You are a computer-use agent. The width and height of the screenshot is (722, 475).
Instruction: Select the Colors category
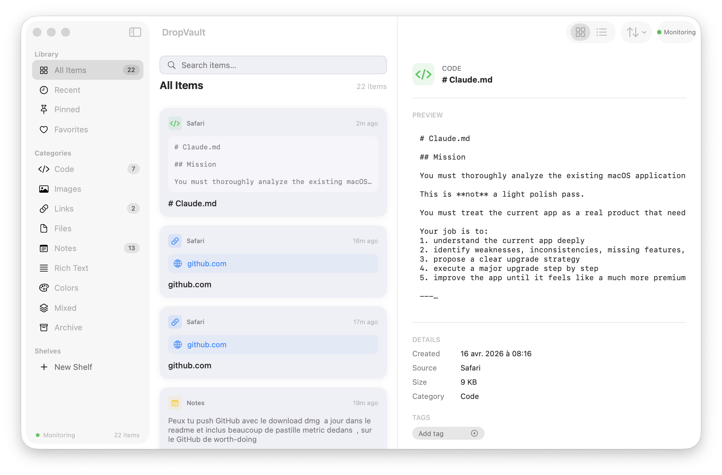[x=66, y=288]
